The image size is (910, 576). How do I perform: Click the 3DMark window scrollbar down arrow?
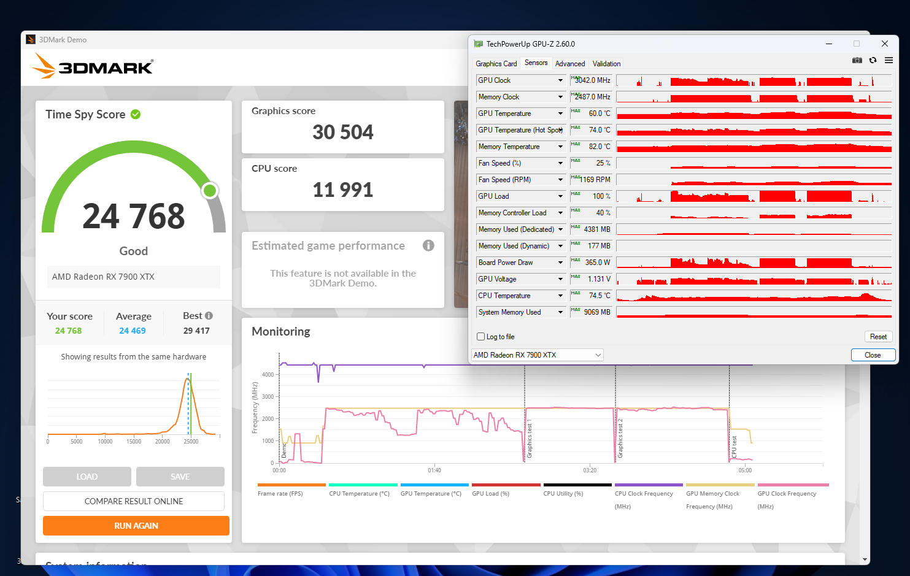point(865,559)
